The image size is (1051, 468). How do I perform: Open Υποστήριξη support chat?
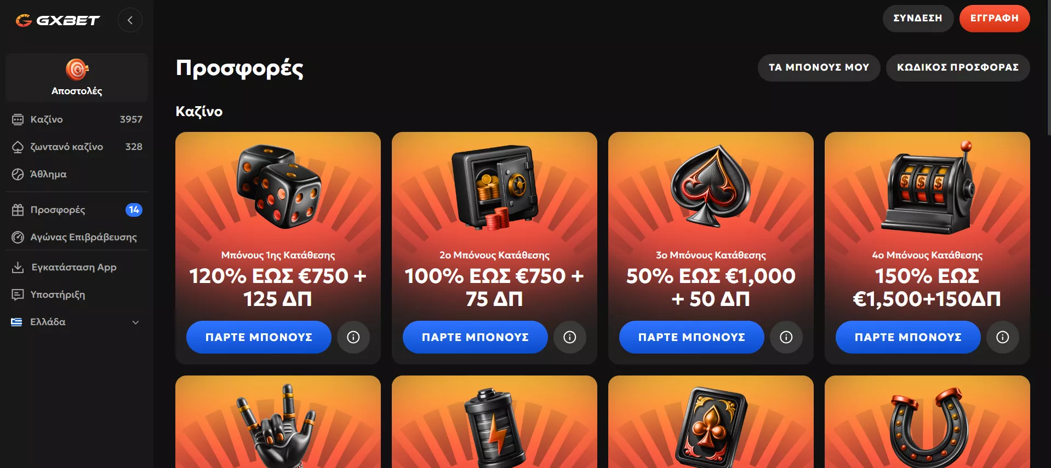click(77, 294)
